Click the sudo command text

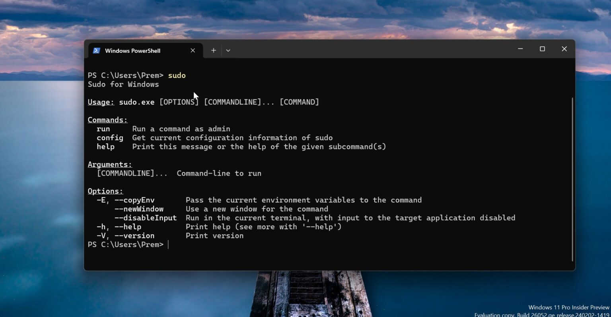tap(177, 75)
